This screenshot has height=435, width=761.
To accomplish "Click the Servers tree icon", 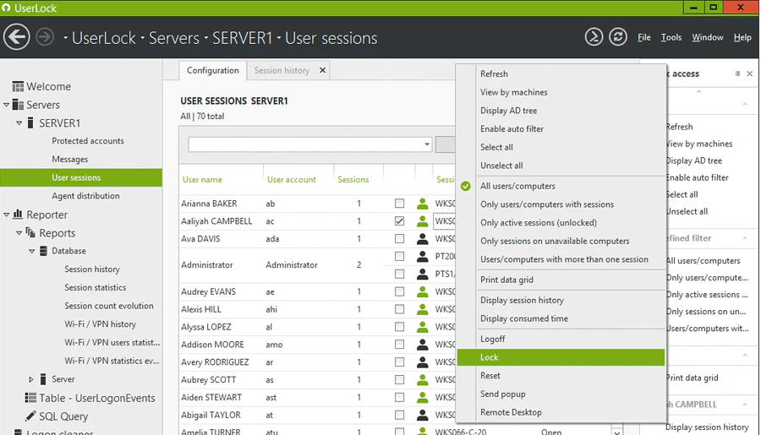I will click(x=18, y=105).
